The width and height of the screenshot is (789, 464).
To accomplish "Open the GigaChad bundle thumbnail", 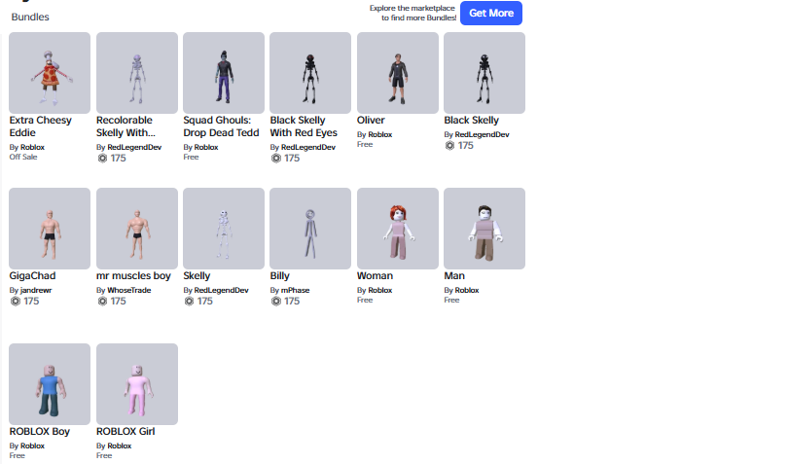I will tap(50, 229).
